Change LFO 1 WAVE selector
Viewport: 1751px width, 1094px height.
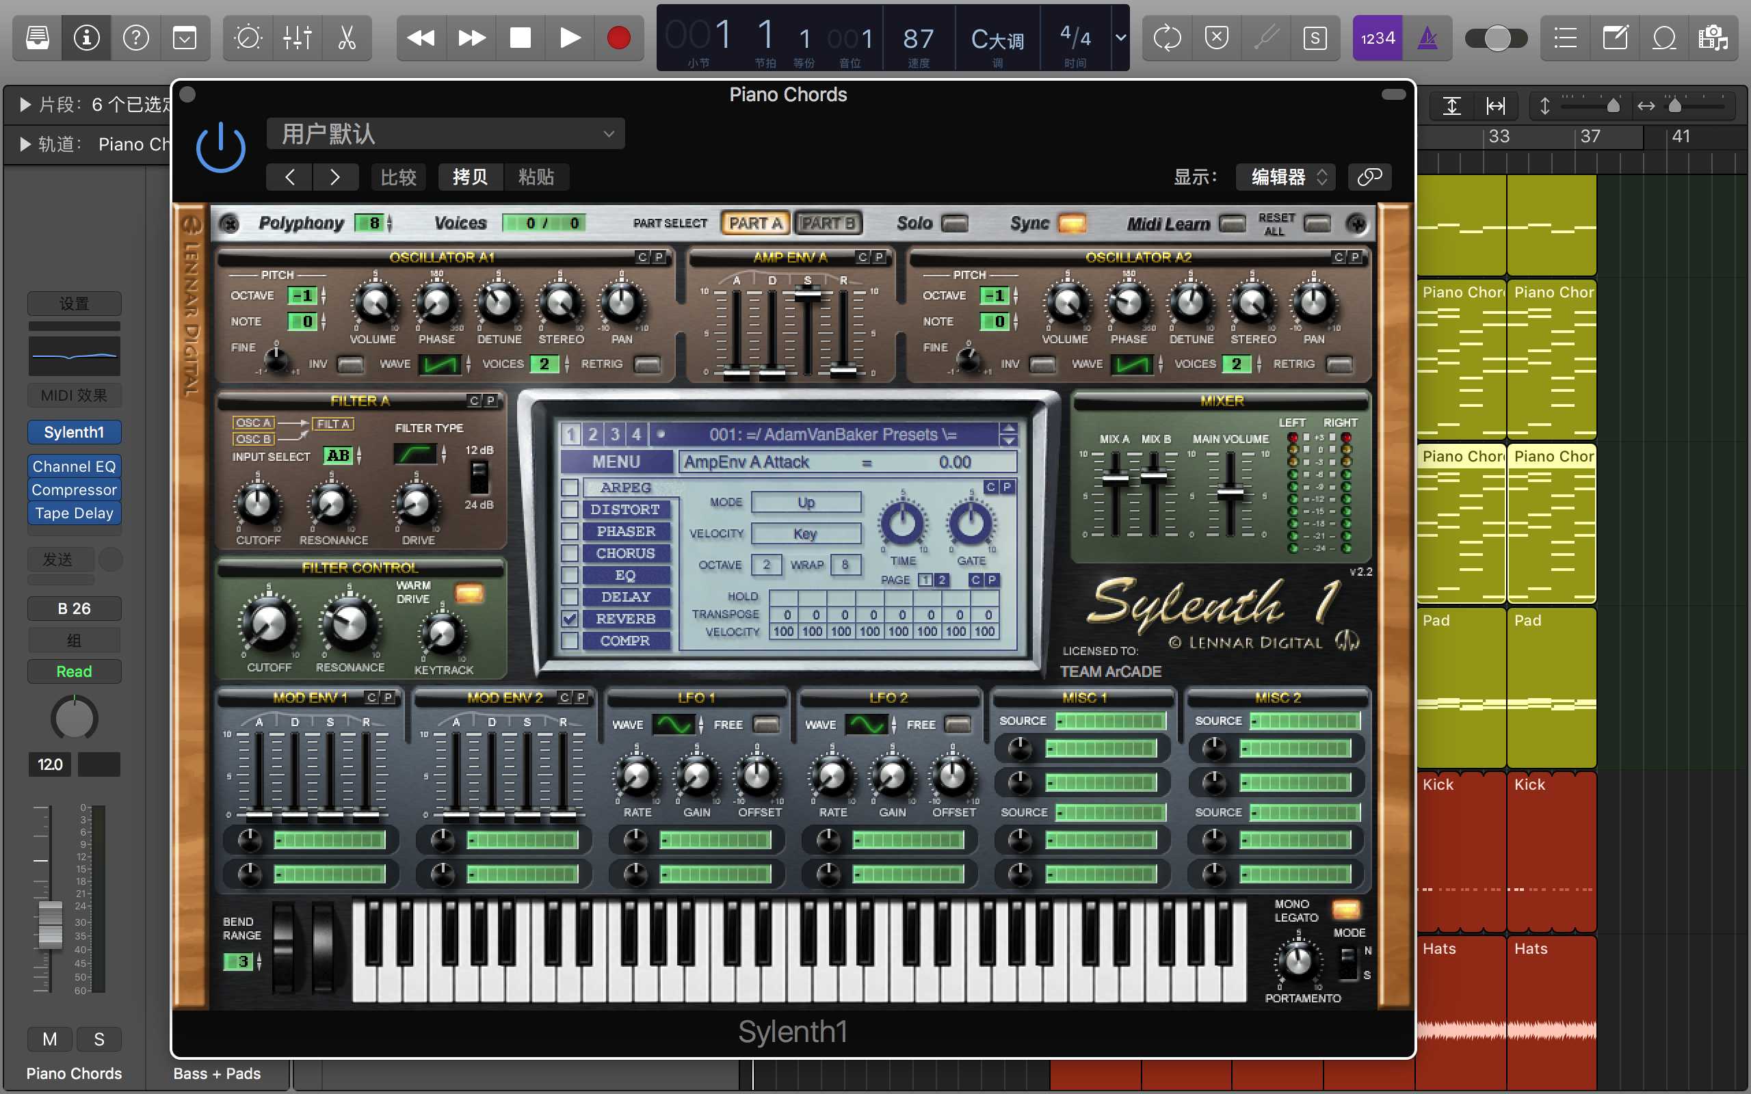pyautogui.click(x=674, y=724)
